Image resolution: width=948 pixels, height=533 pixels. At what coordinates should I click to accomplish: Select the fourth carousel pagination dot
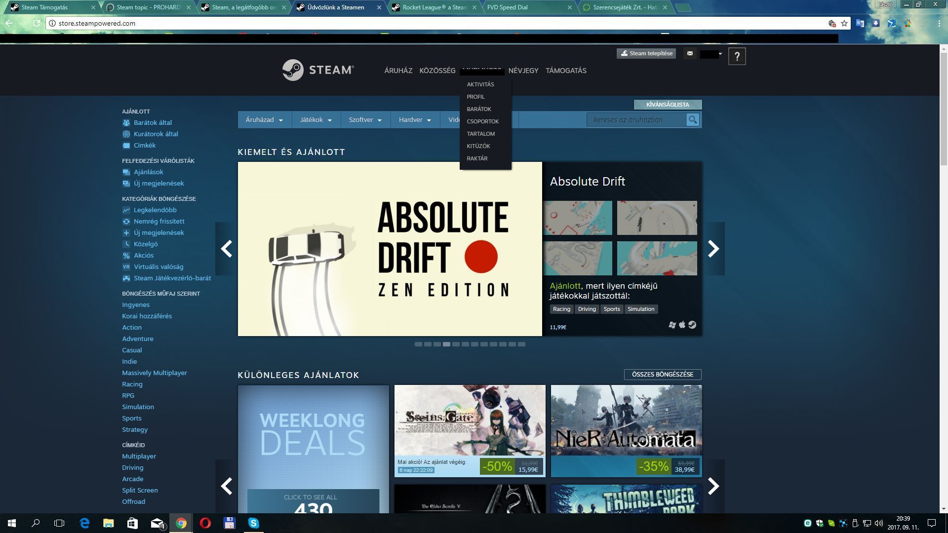coord(446,344)
